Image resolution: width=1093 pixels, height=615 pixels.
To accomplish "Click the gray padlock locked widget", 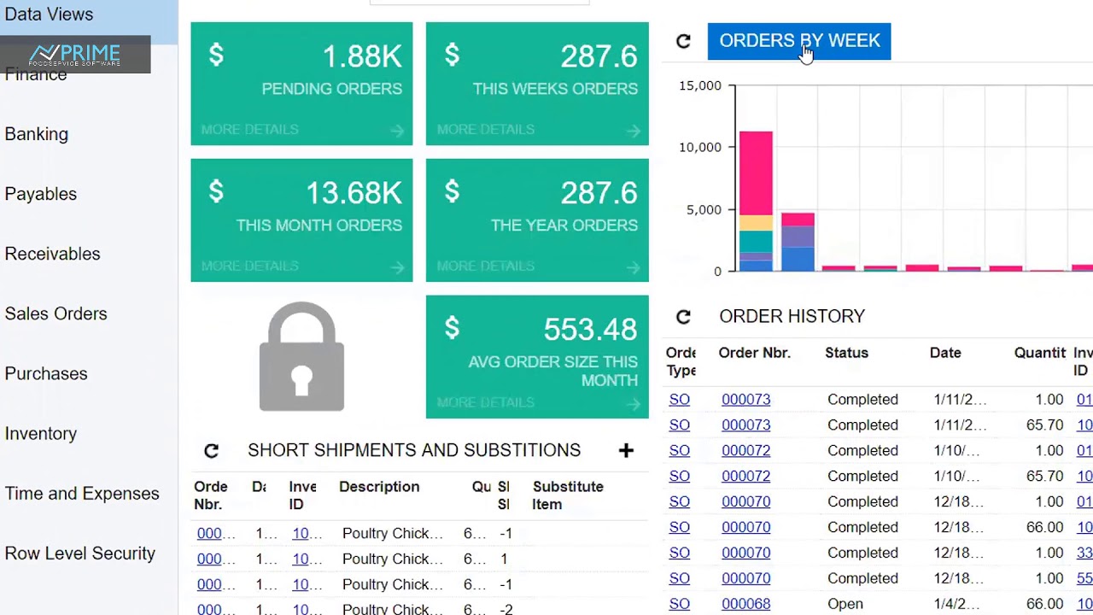I will click(301, 357).
